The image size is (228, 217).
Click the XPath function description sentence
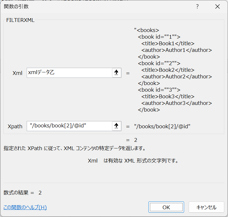click(74, 148)
